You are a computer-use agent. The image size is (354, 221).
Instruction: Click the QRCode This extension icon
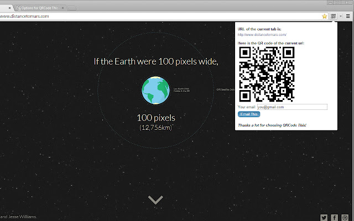click(333, 16)
